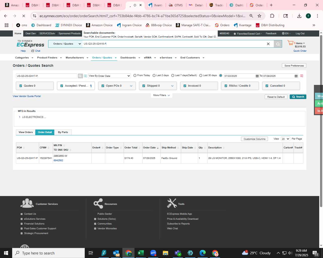Open SKU 6842582 link
This screenshot has width=323, height=258.
[58, 160]
